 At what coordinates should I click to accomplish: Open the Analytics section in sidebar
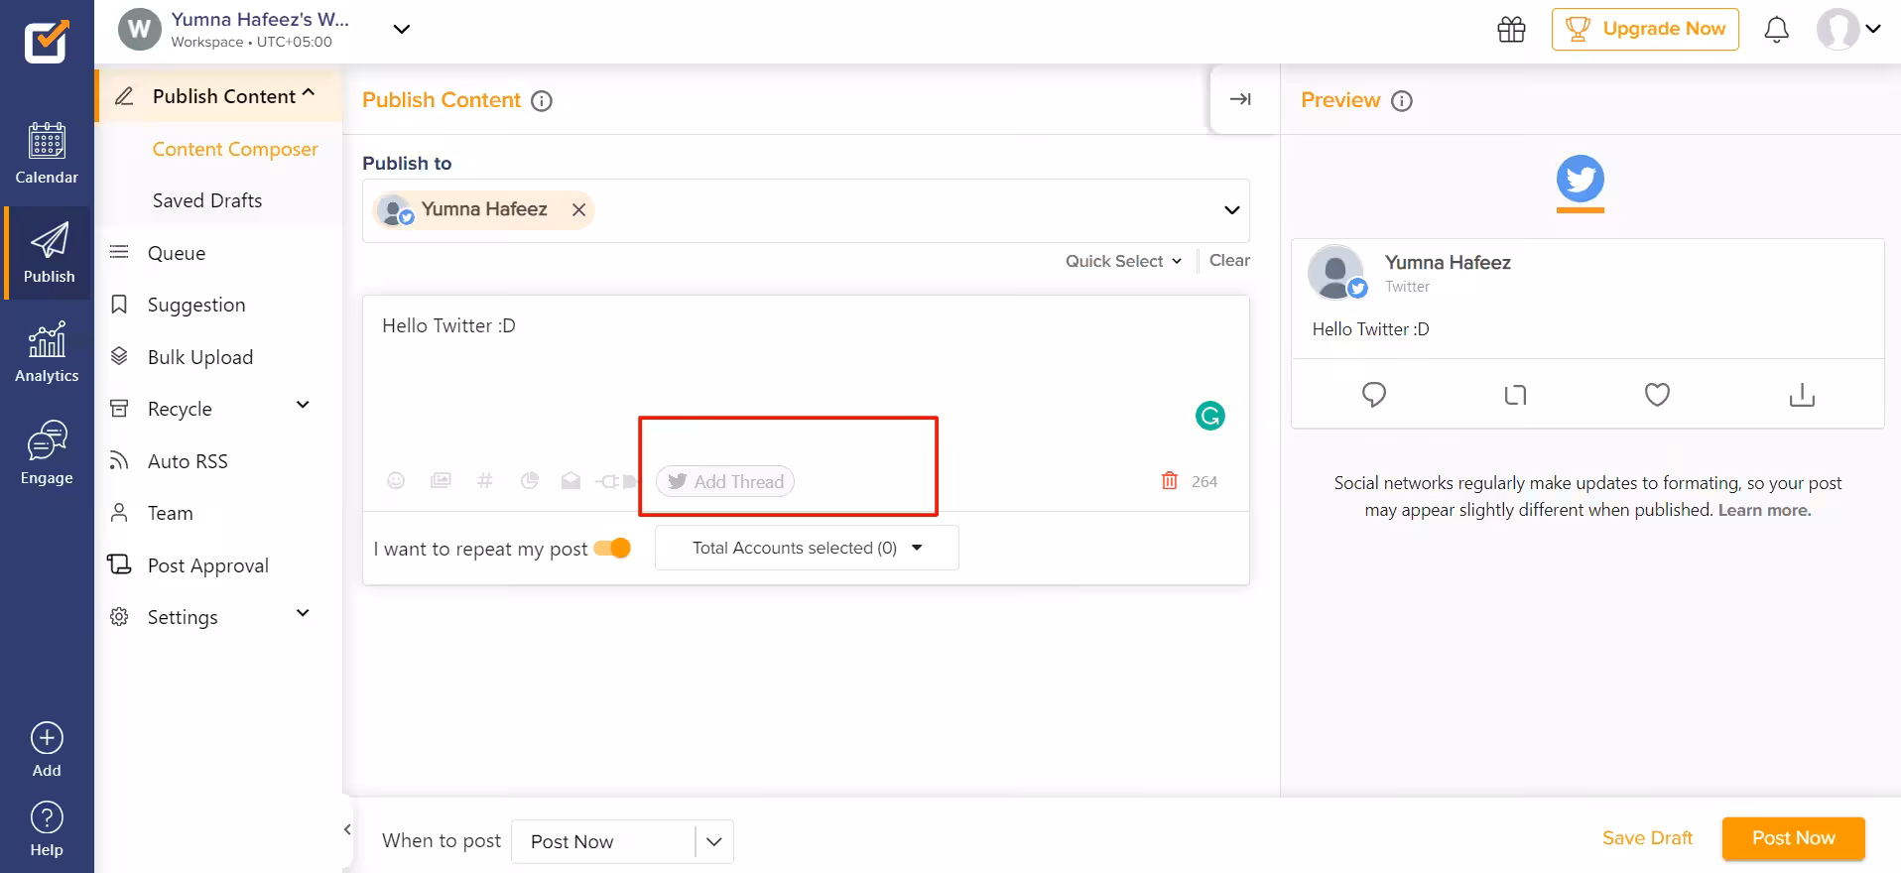pos(47,352)
